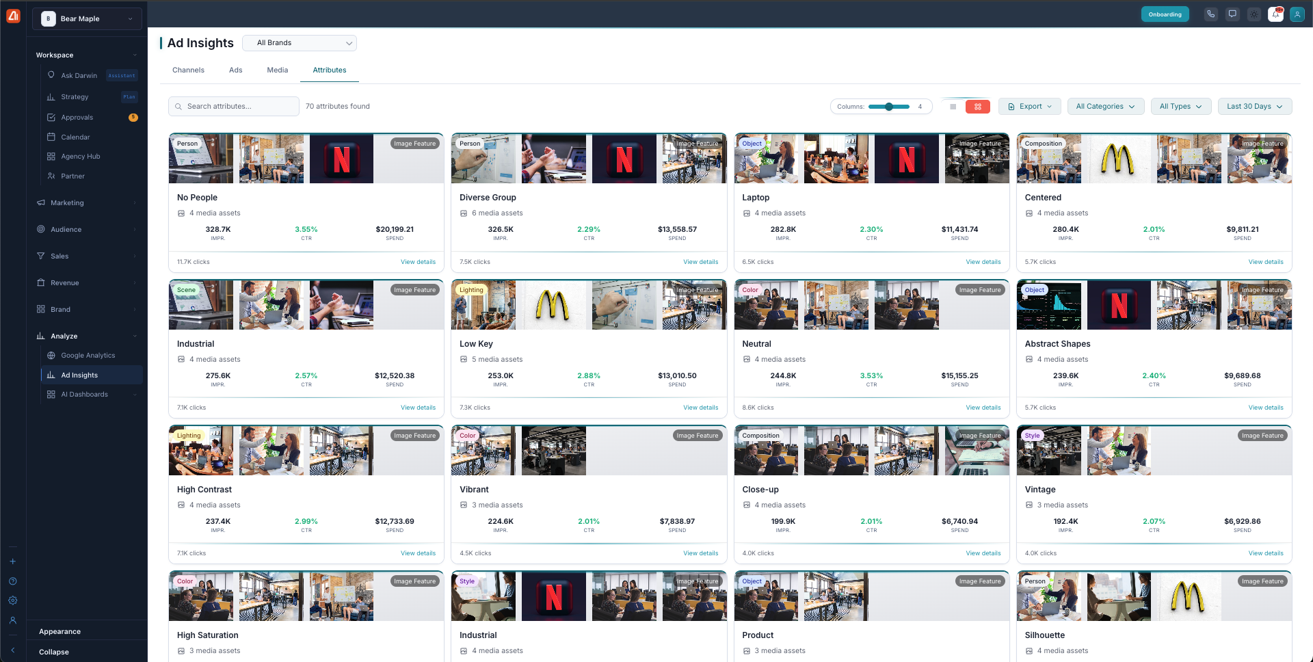View details of Vibrant card
This screenshot has width=1313, height=662.
pos(700,553)
